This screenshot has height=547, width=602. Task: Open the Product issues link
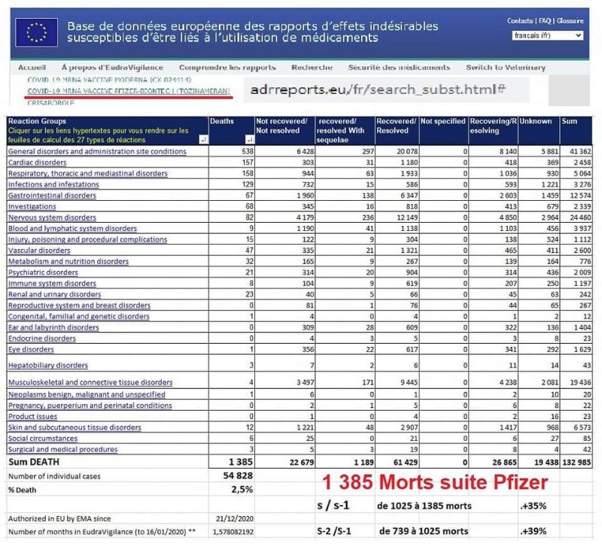(32, 417)
